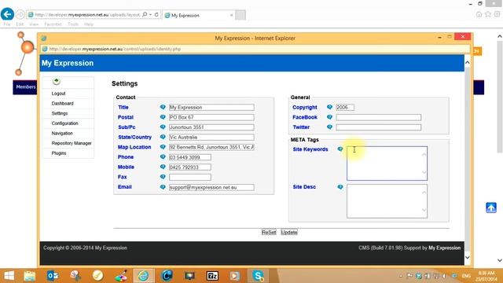
Task: Click the ENG language indicator in tray
Action: click(466, 276)
